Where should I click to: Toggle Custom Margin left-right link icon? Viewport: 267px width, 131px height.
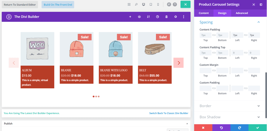coord(246,70)
